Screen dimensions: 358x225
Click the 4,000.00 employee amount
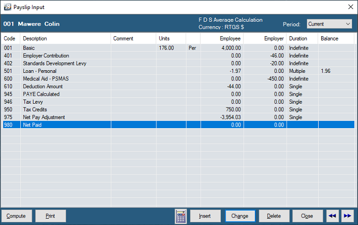[x=231, y=48]
